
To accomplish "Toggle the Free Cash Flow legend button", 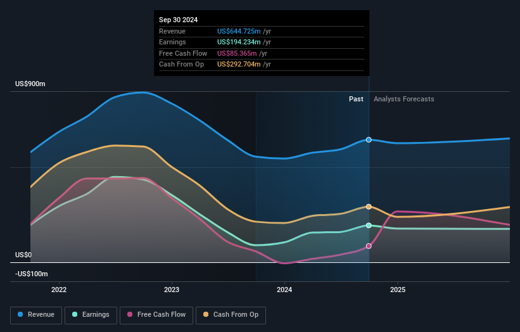I will point(156,315).
